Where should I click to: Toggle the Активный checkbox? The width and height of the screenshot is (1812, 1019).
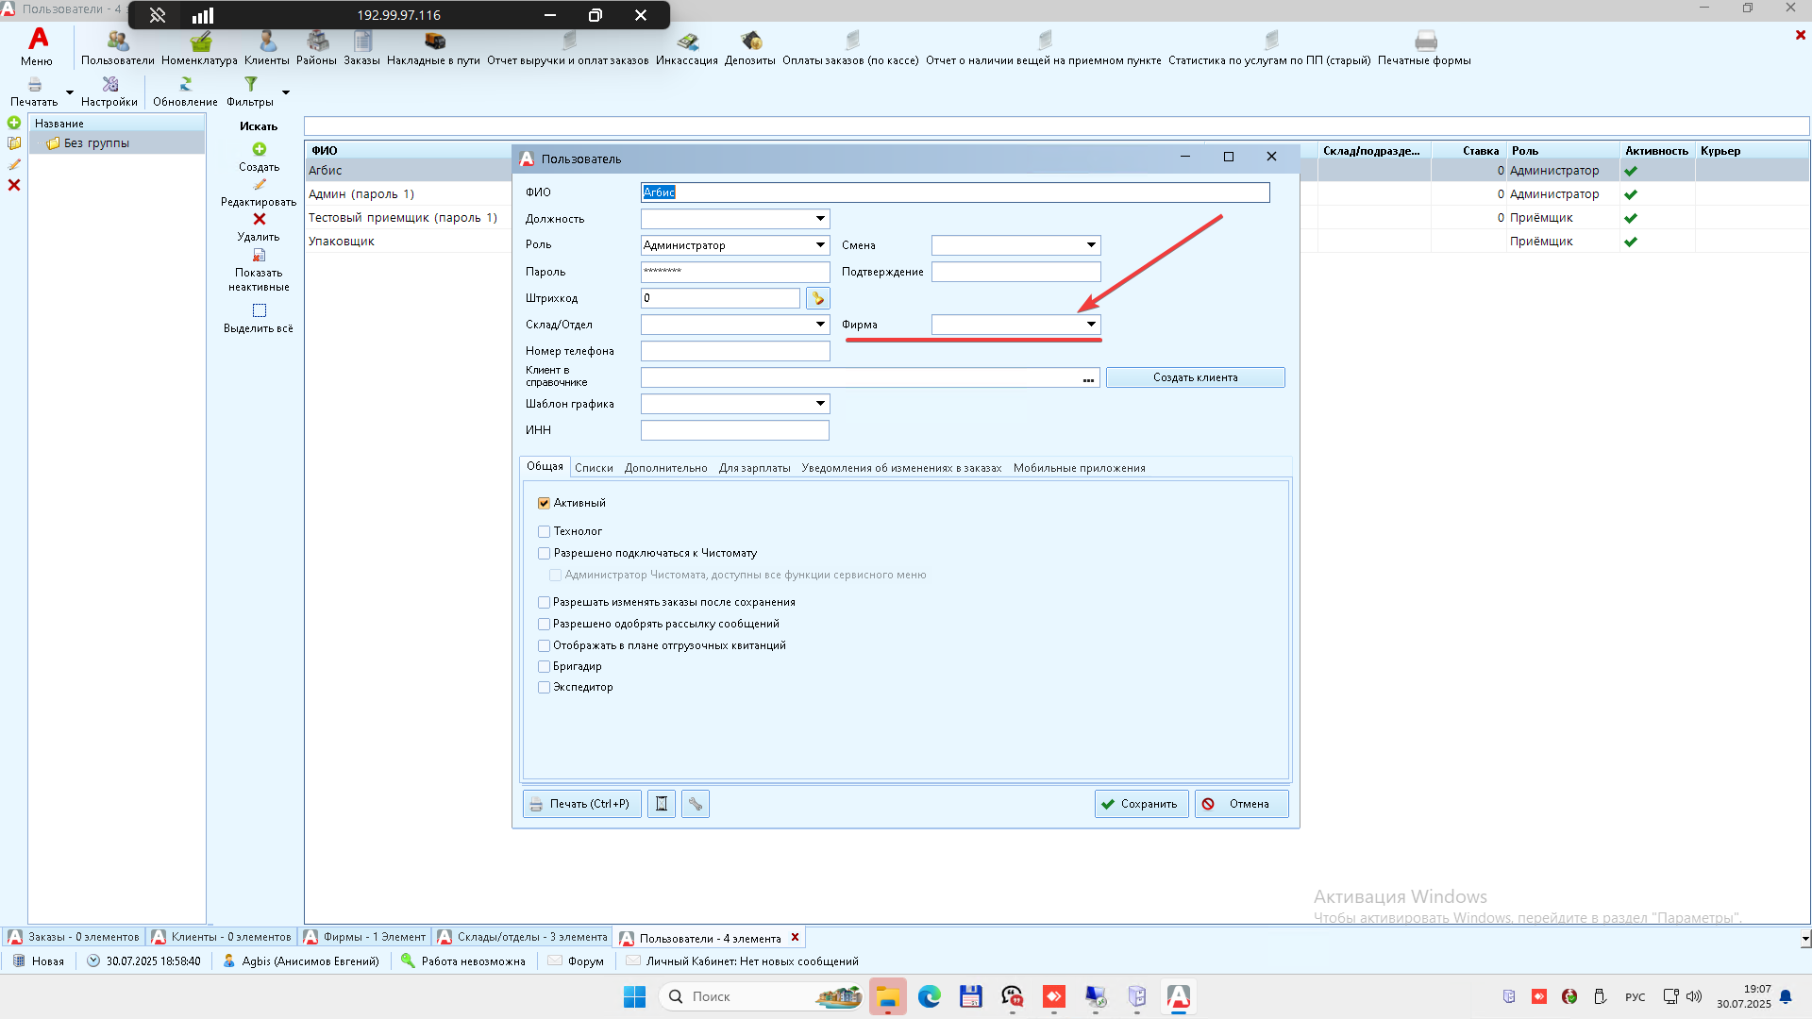[x=544, y=504]
